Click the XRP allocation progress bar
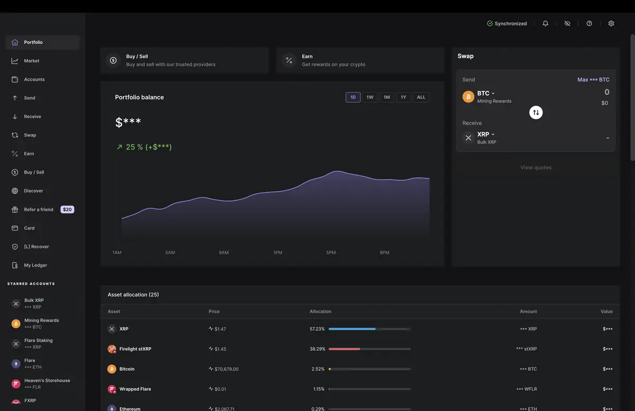Screen dimensions: 635x411 (369, 328)
